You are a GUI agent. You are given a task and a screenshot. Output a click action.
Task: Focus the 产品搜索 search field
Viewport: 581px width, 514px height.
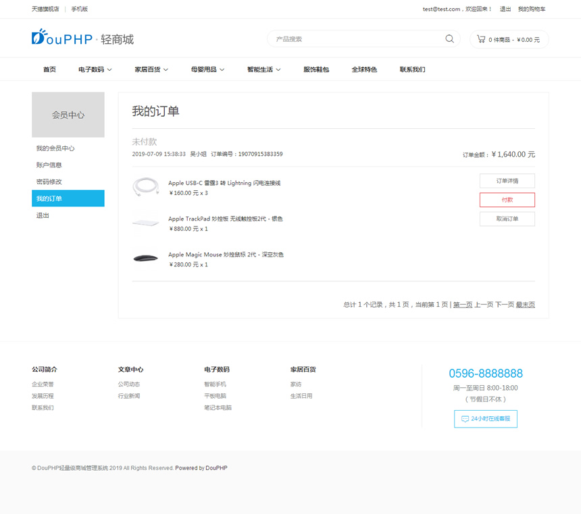coord(357,39)
